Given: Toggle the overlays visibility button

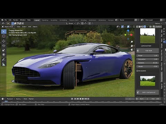Looking at the screenshot, I should (x=128, y=27).
